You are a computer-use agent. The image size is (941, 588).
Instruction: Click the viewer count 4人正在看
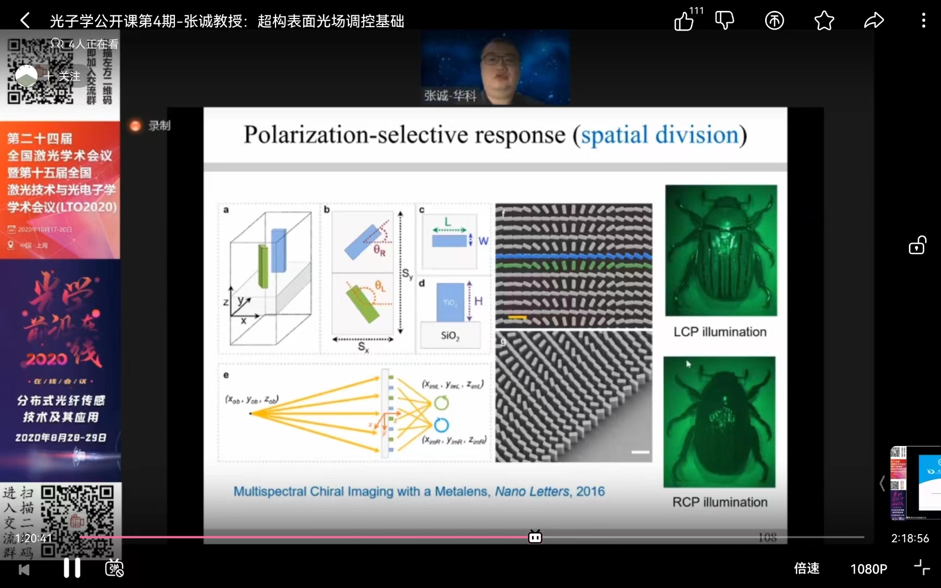click(84, 44)
